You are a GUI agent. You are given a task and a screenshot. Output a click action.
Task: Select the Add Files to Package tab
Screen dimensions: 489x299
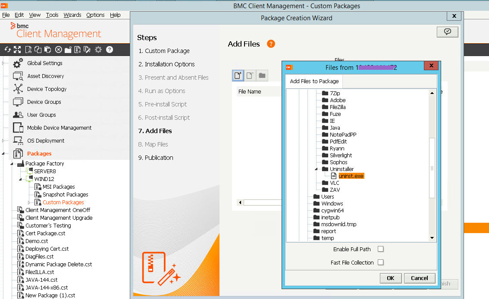(x=314, y=81)
